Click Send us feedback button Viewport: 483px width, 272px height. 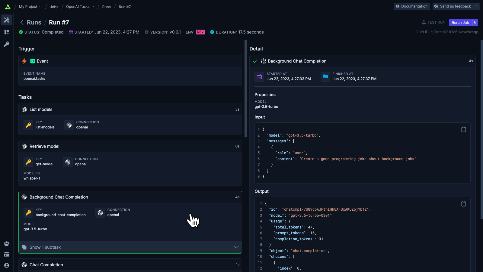456,6
